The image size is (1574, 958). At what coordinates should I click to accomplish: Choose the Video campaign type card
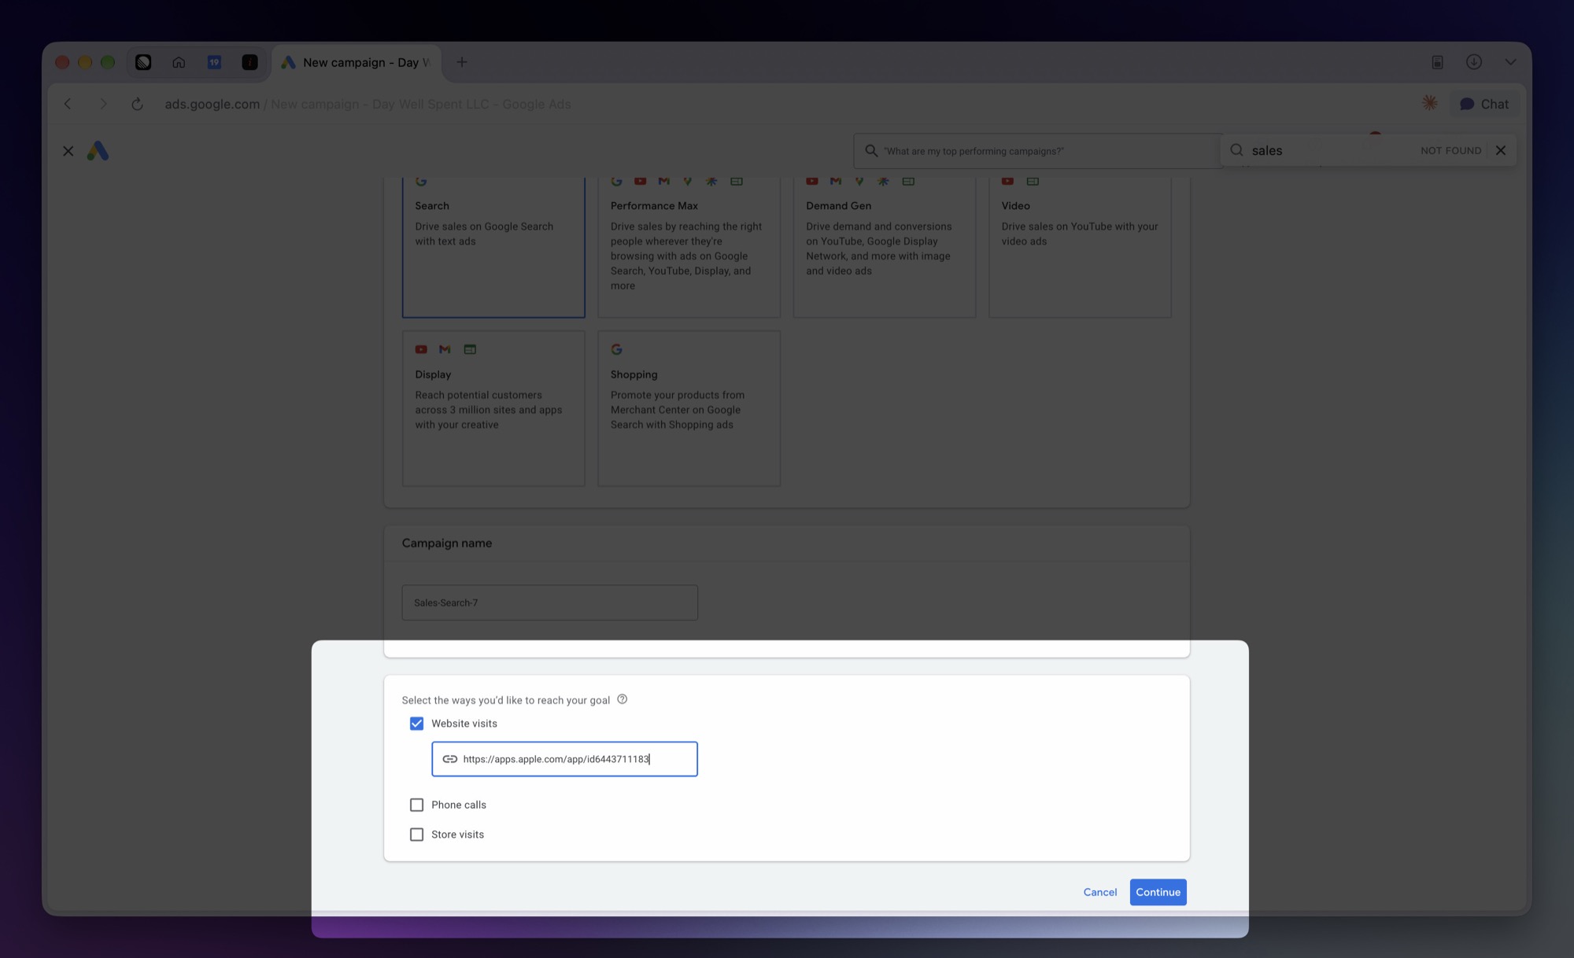point(1080,247)
